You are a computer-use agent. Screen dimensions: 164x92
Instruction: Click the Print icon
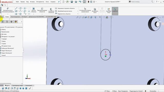click(x=76, y=2)
